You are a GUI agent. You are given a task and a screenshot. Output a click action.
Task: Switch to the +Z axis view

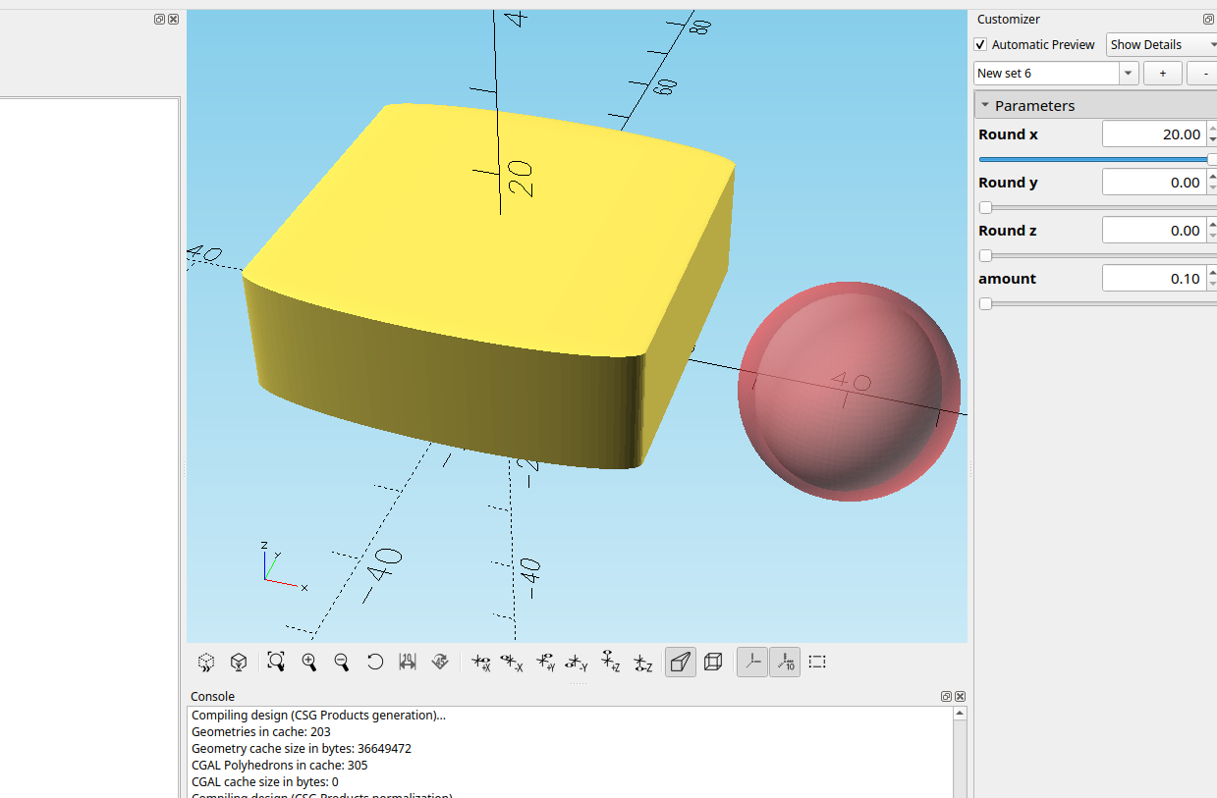pyautogui.click(x=610, y=663)
